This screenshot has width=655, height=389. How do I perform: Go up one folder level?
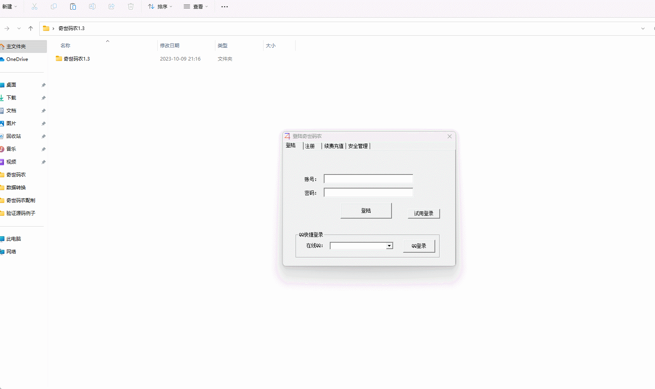coord(31,28)
